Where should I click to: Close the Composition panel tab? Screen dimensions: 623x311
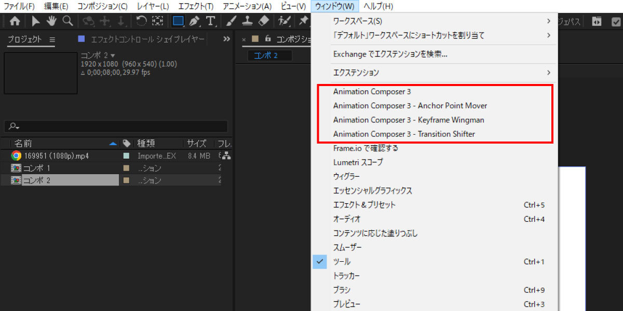[x=245, y=39]
